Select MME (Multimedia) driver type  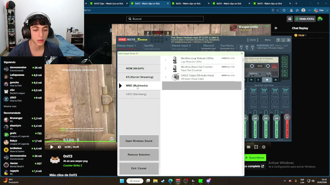click(x=139, y=86)
